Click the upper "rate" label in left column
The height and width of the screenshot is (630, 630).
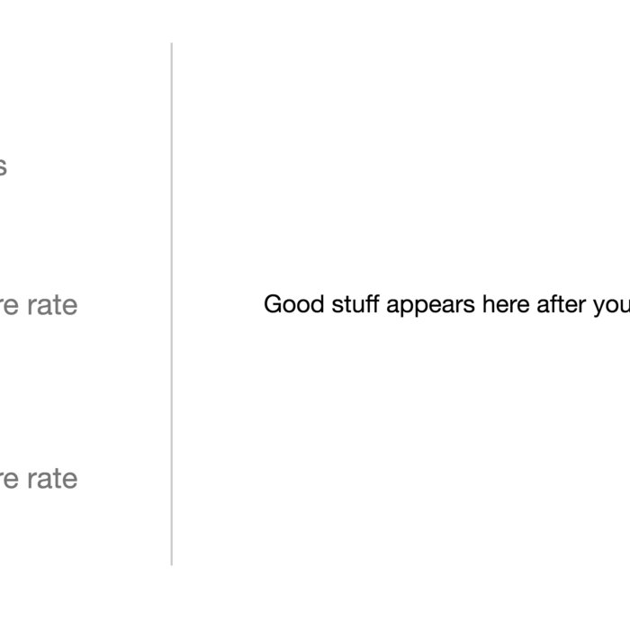click(x=52, y=305)
